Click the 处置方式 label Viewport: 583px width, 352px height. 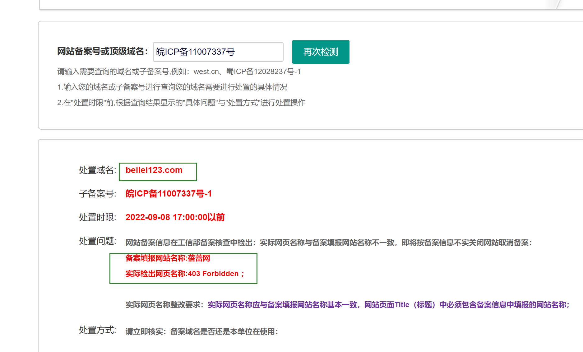click(x=97, y=330)
